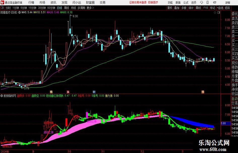Switch to the 60分钟 period tab
Image resolution: width=238 pixels, height=153 pixels.
click(x=51, y=8)
